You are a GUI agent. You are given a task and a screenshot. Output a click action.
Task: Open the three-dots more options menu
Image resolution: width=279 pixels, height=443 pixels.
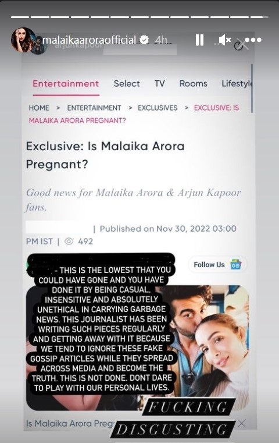pos(253,40)
